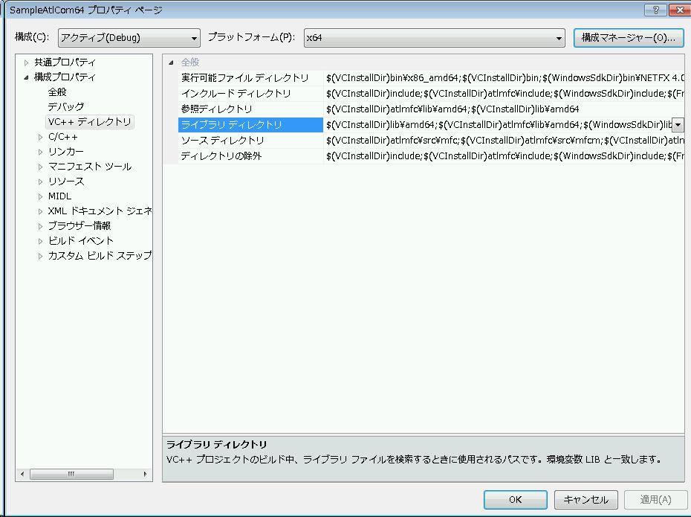The image size is (691, 517).
Task: Select the ビルド イベント tree item
Action: [x=80, y=241]
